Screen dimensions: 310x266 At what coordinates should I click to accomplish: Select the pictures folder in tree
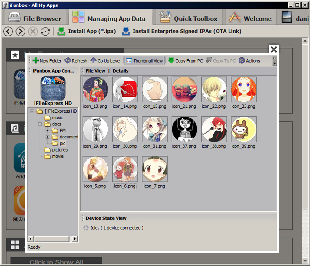(60, 150)
